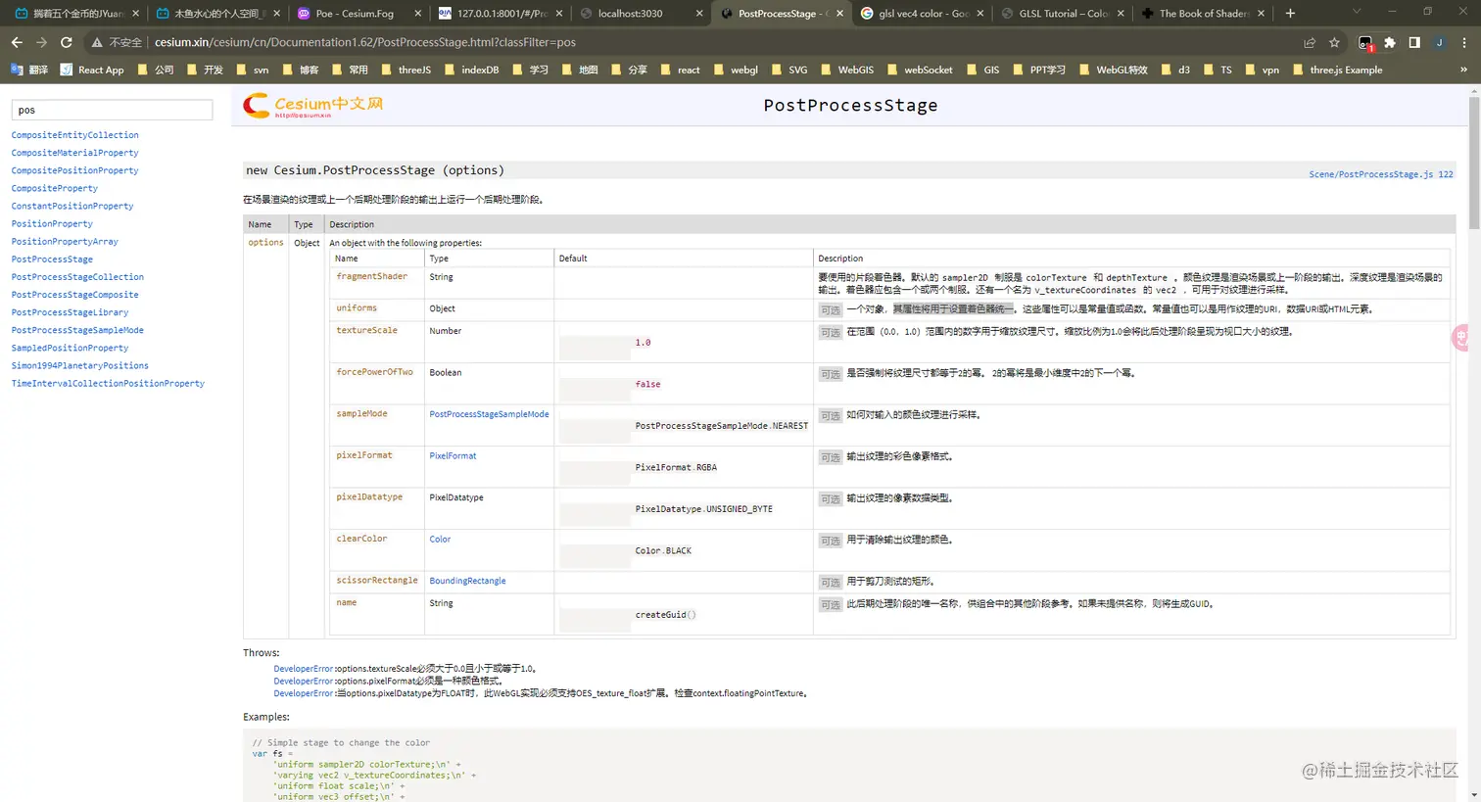Open the WebGL特效 bookmark folder
This screenshot has height=802, width=1481.
pos(1113,70)
